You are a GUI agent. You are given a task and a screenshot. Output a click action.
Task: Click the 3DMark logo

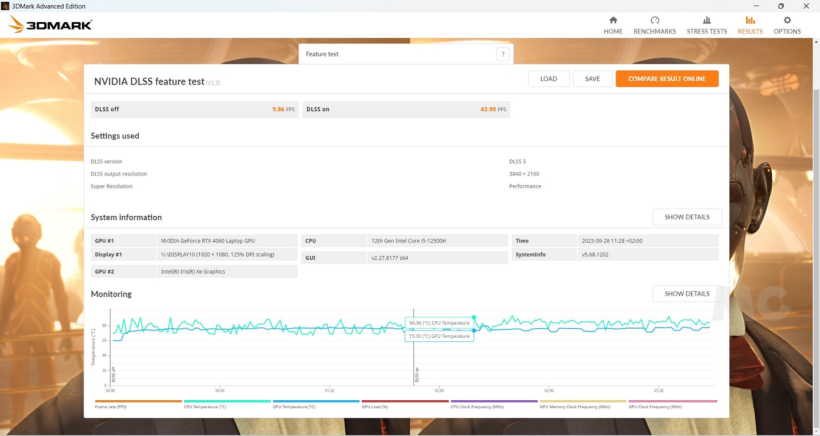point(50,25)
